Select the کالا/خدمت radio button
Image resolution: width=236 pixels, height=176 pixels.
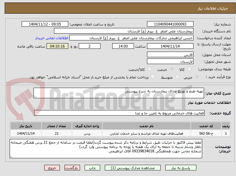tap(149, 69)
